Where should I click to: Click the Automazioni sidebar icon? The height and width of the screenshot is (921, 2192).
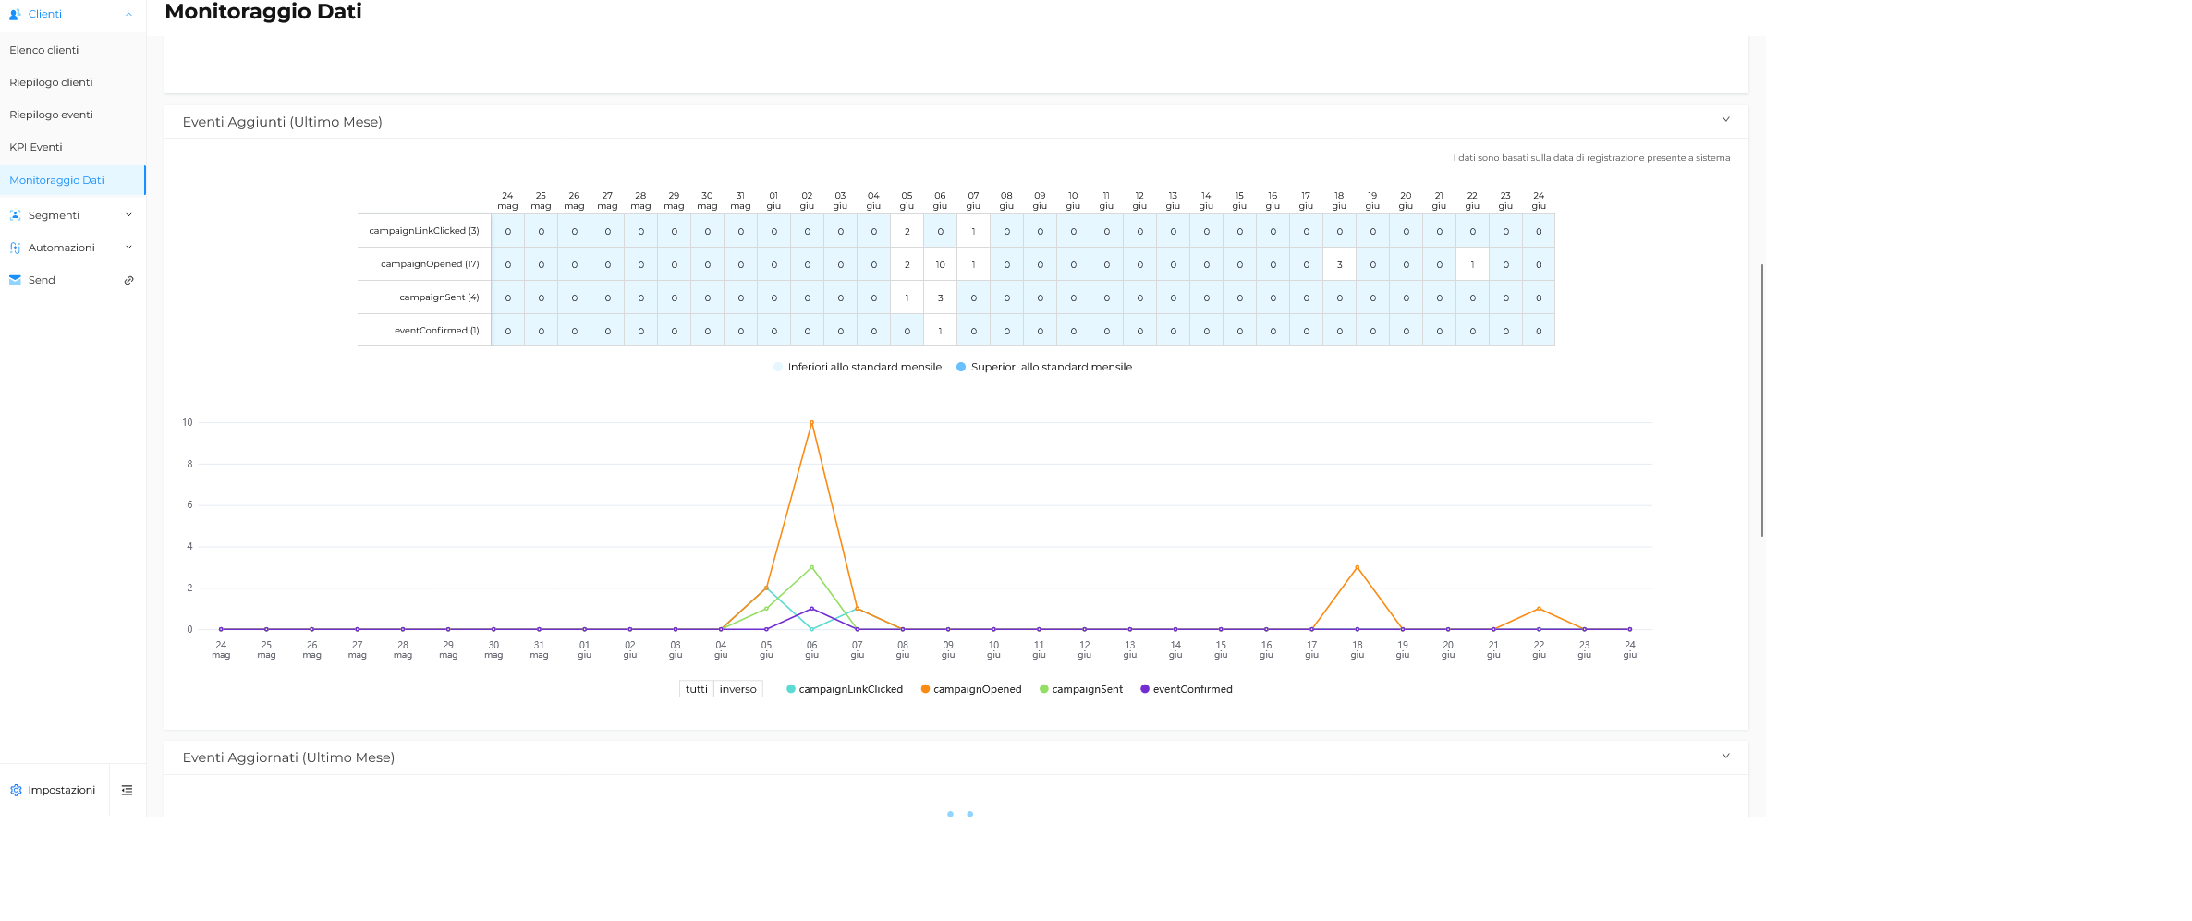(15, 248)
